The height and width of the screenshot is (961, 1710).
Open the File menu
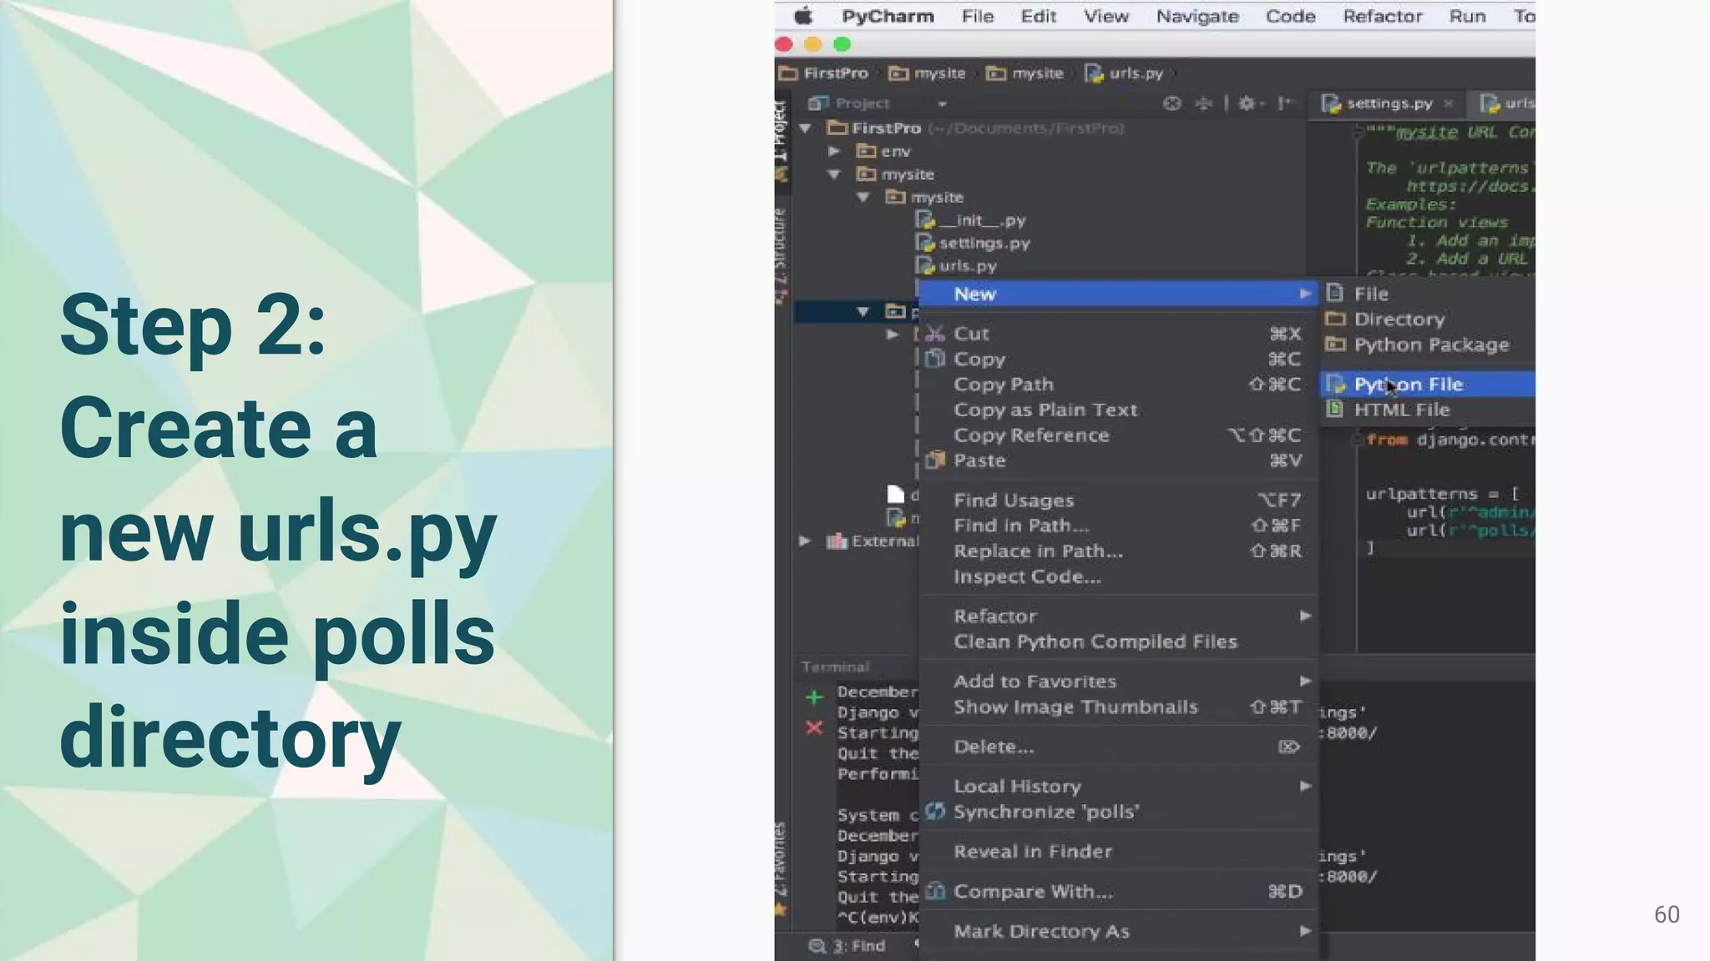click(x=978, y=16)
